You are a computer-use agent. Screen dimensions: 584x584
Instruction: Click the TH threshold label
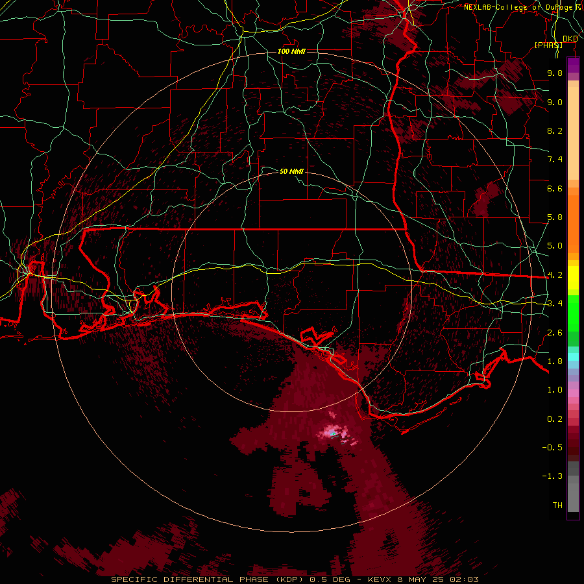point(557,505)
